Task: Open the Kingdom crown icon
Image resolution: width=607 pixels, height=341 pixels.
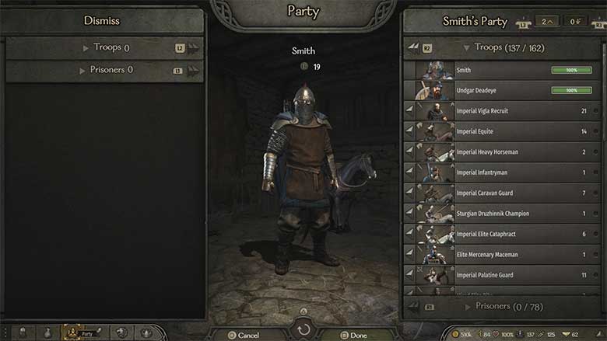Action: (146, 332)
